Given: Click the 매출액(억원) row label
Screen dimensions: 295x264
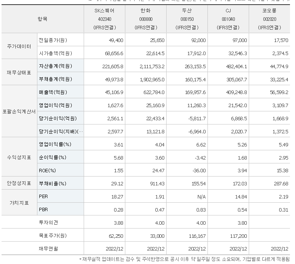Looking at the screenshot, I should pos(53,92).
